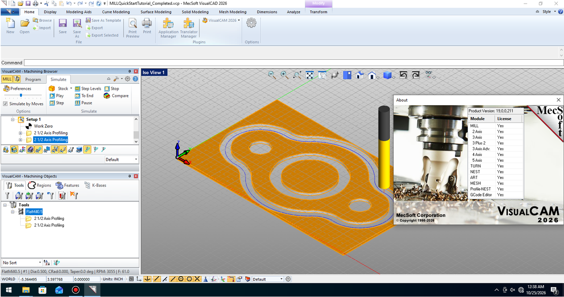Collapse the FlatMill0.5 tool node
The image size is (564, 297).
[x=13, y=212]
